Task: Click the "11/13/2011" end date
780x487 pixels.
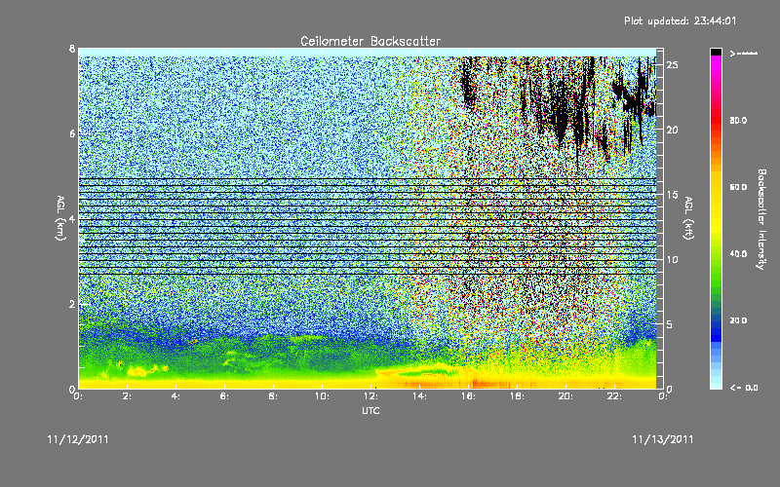Action: pyautogui.click(x=663, y=440)
